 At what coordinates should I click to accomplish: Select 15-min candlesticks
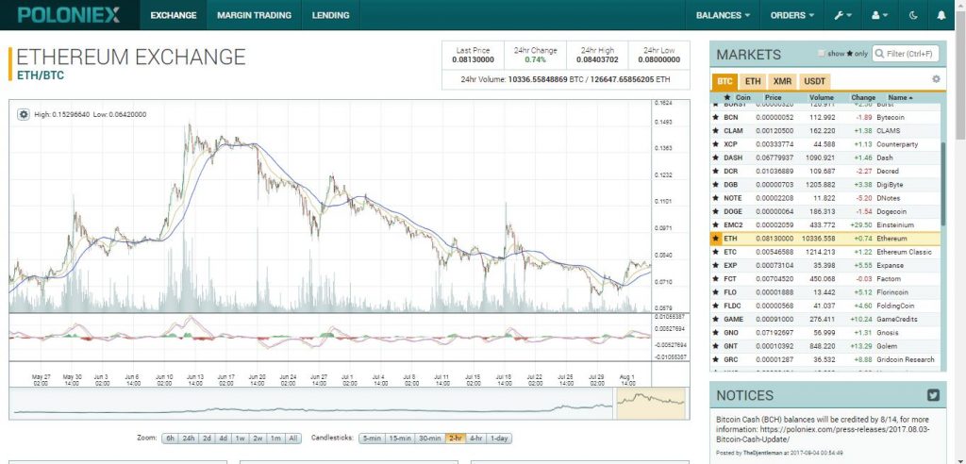tap(399, 439)
